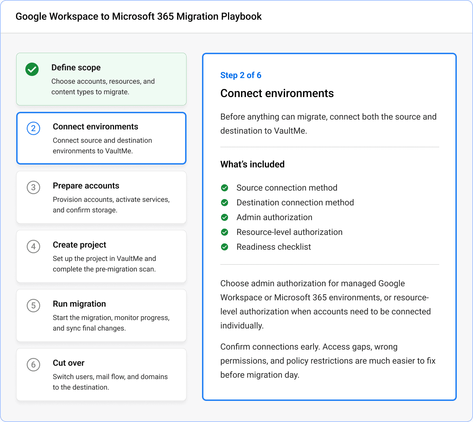Click the step 2 number circle
The width and height of the screenshot is (473, 422).
33,128
